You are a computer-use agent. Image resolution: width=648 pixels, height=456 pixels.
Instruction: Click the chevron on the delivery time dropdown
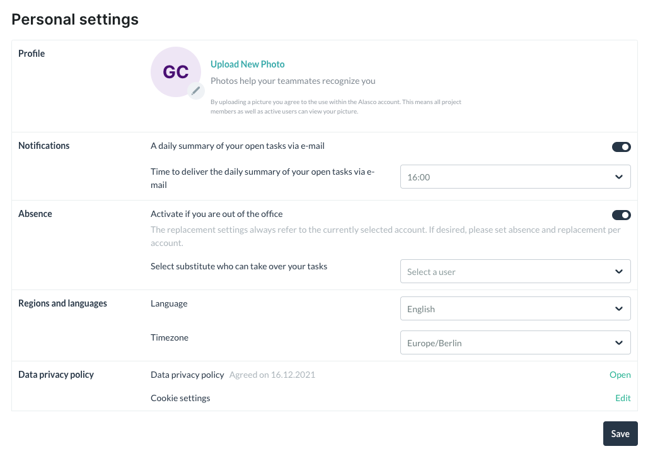click(619, 177)
